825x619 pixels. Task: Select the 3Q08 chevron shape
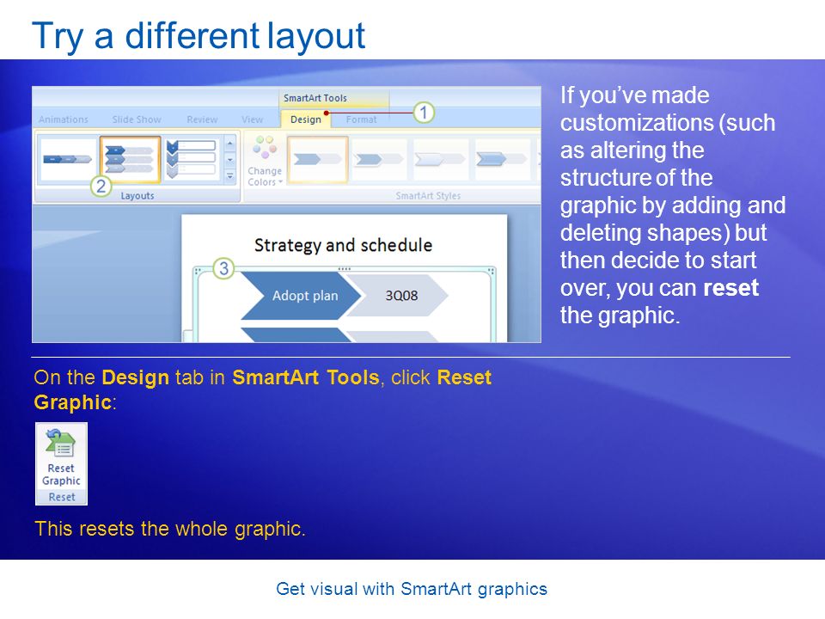[399, 296]
